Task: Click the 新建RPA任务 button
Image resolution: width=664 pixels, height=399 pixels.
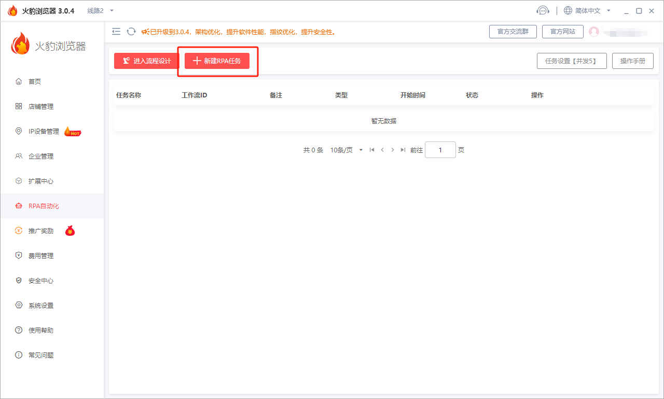Action: pos(217,61)
